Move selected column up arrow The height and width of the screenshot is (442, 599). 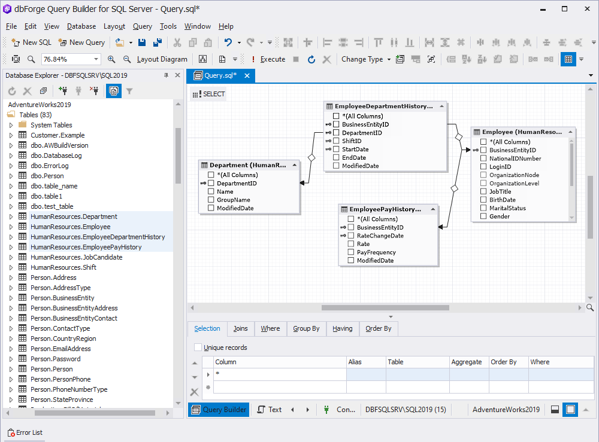[195, 363]
